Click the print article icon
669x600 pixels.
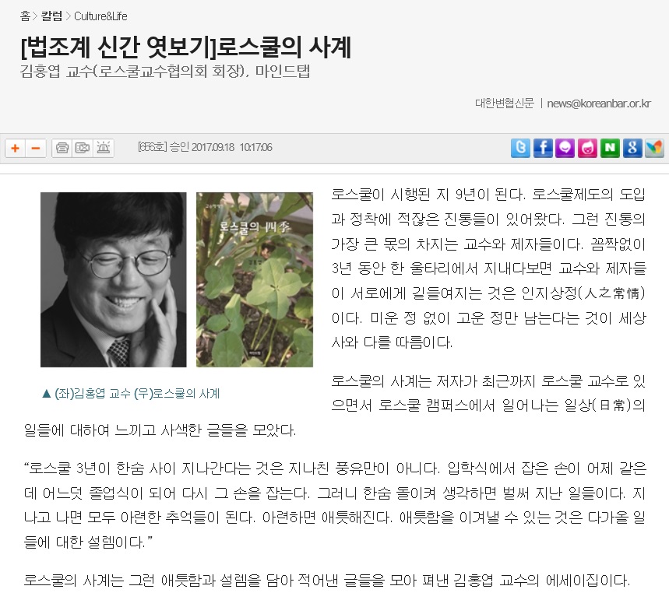coord(62,149)
